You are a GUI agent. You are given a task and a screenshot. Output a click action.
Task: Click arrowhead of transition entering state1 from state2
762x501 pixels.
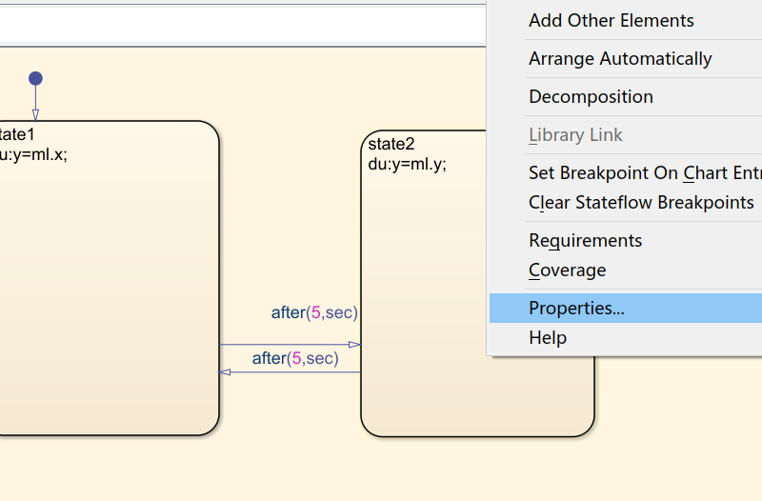(x=226, y=371)
